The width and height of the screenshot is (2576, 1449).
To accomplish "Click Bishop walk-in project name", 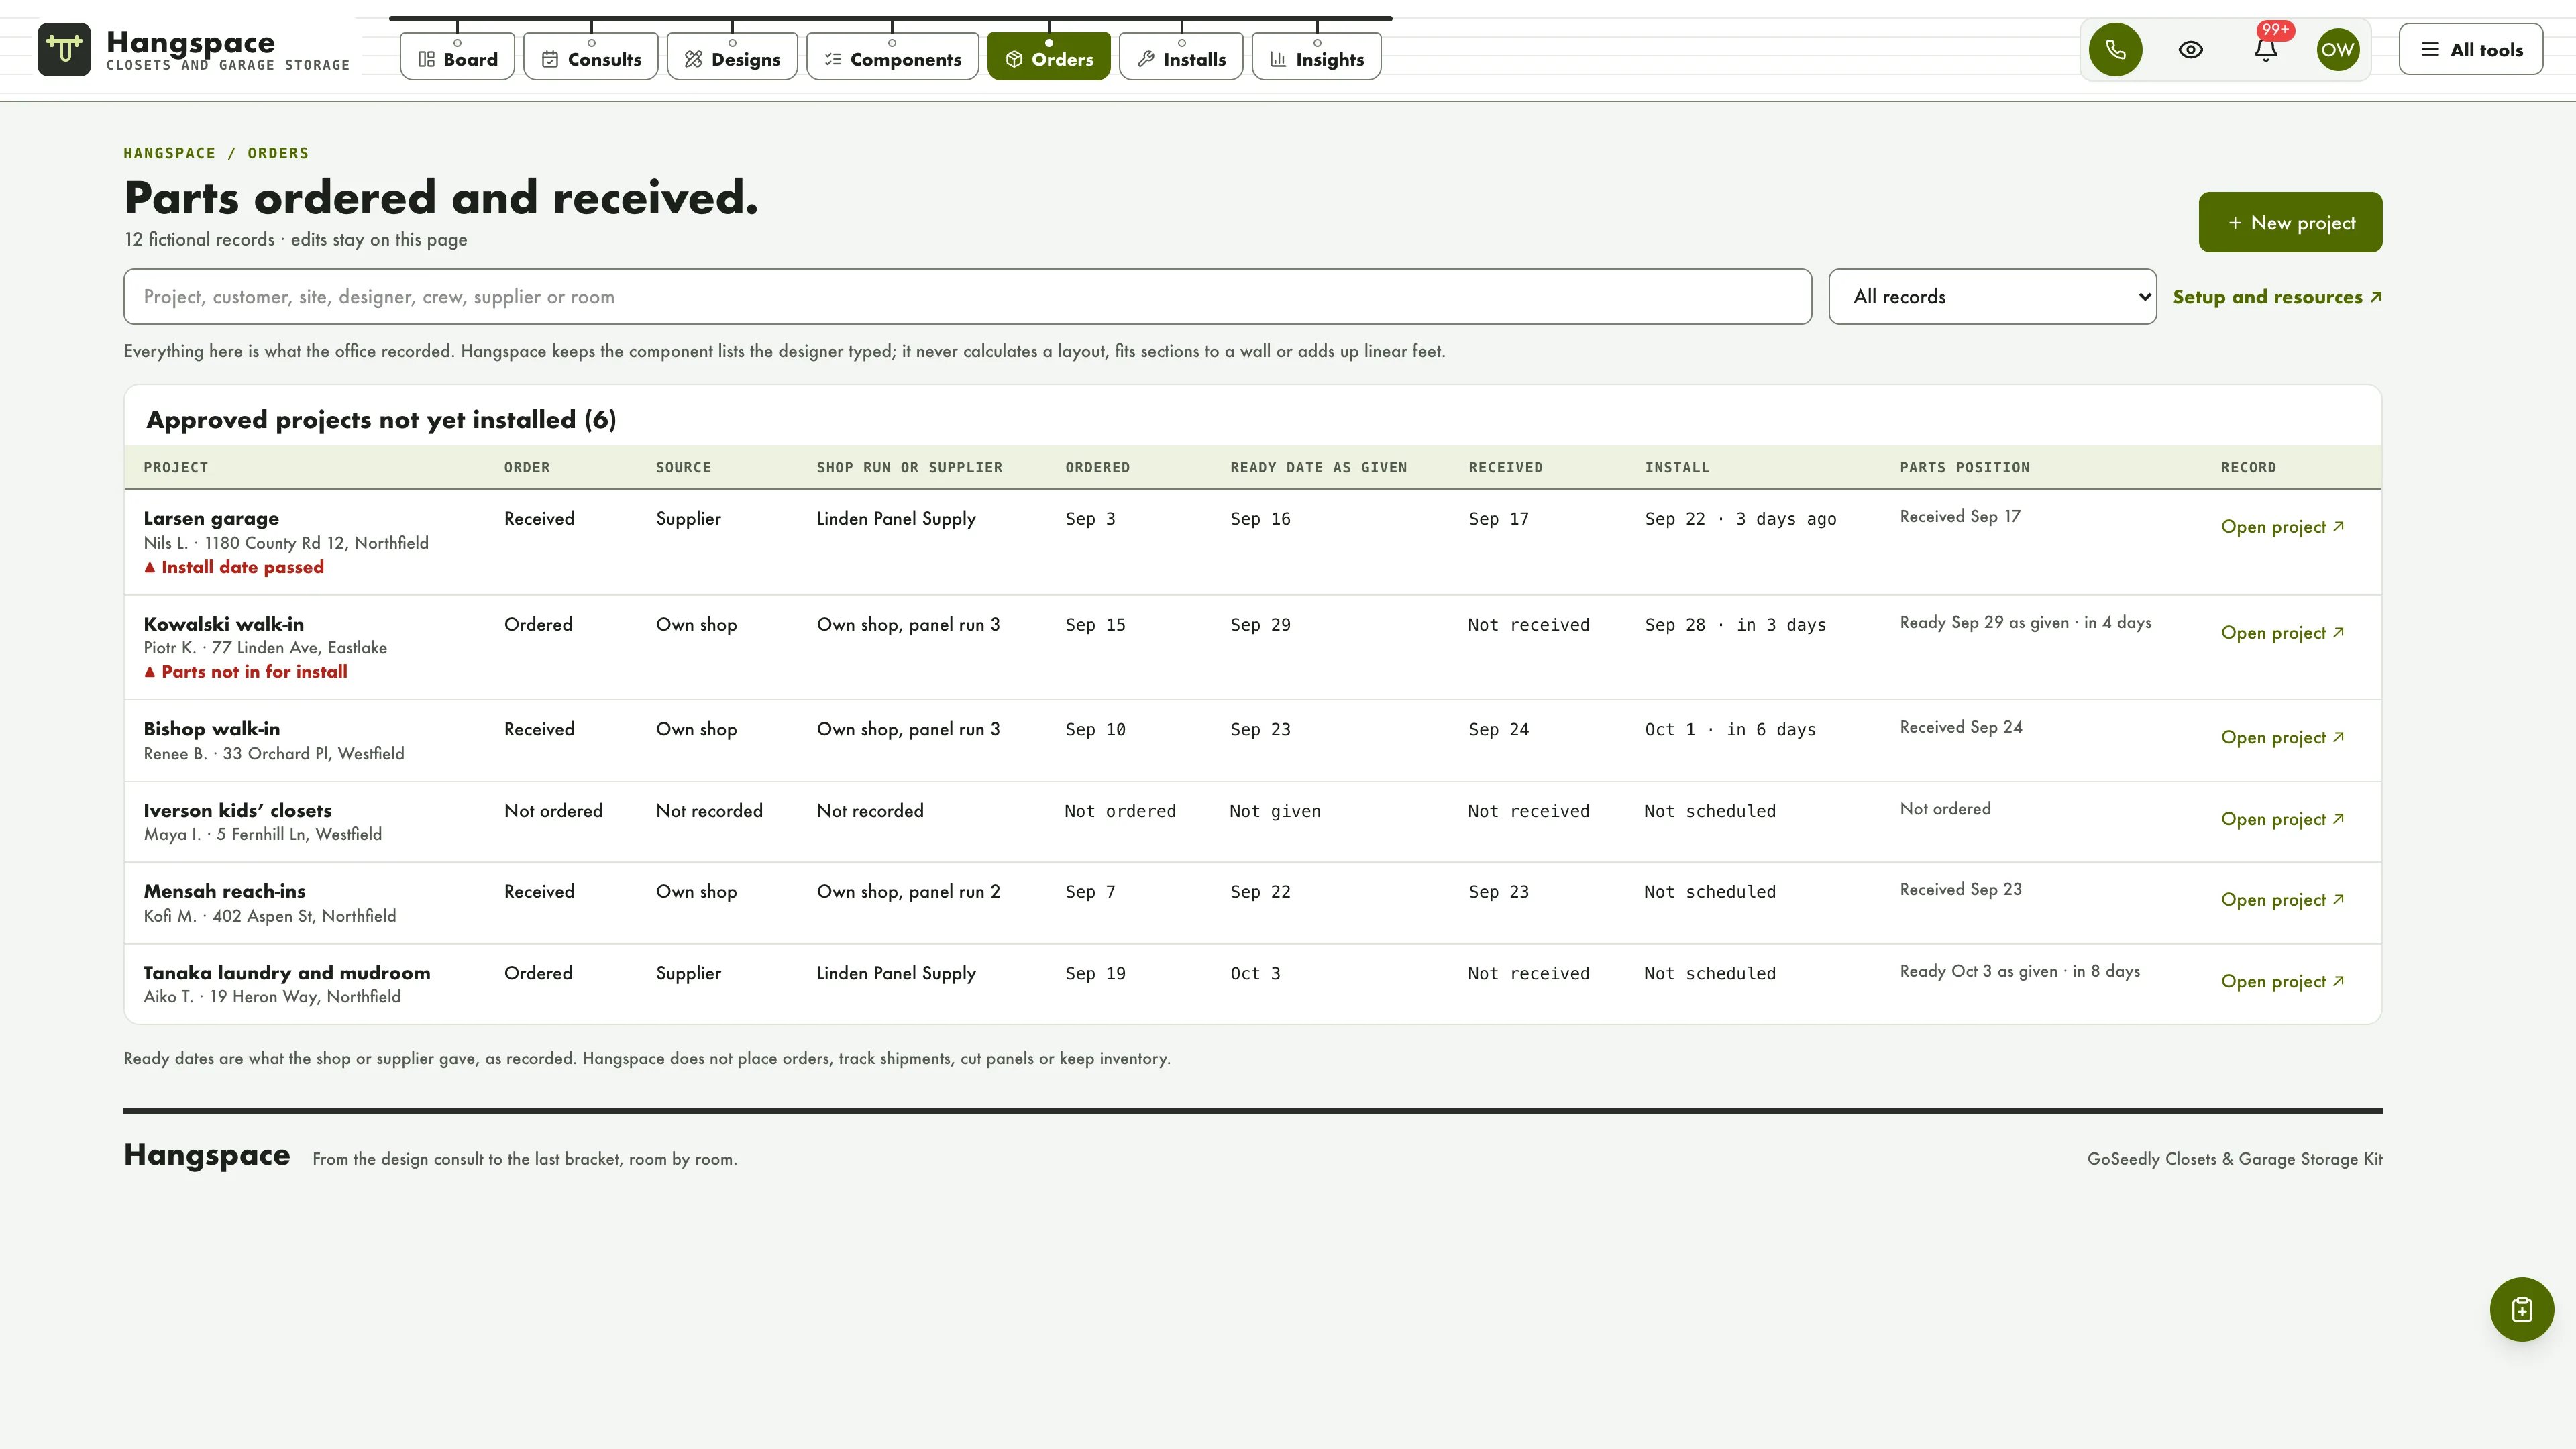I will pos(212,729).
